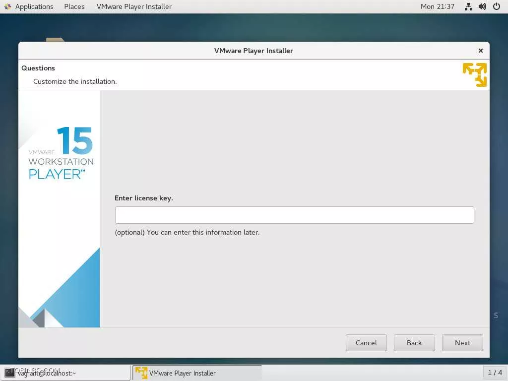Close the VMware Player Installer dialog
508x381 pixels.
(x=480, y=51)
